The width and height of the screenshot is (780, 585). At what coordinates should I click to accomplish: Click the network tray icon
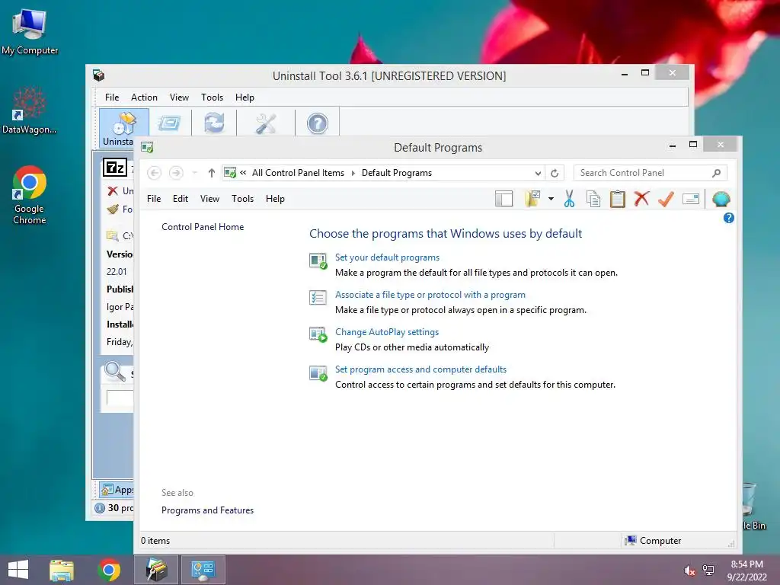708,571
